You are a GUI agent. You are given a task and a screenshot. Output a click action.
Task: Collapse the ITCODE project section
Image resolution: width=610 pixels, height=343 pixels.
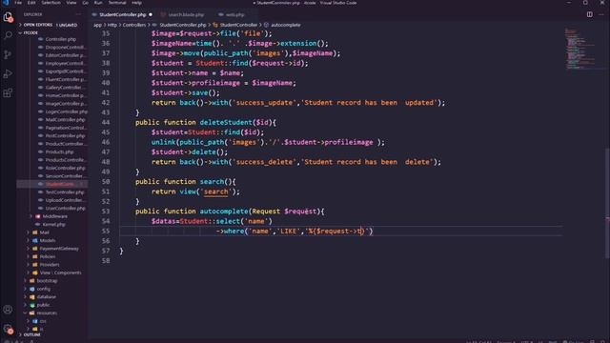(x=21, y=33)
